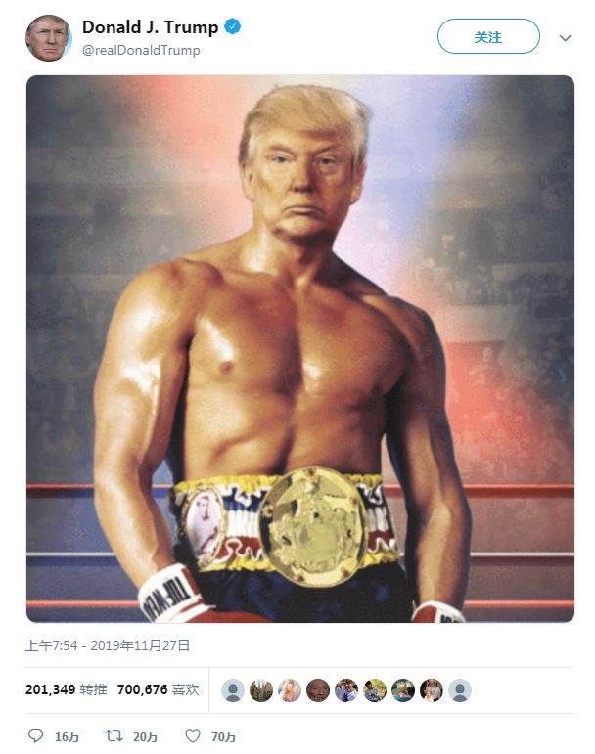This screenshot has width=595, height=754.
Task: Open the Donald J. Trump display name
Action: point(150,27)
